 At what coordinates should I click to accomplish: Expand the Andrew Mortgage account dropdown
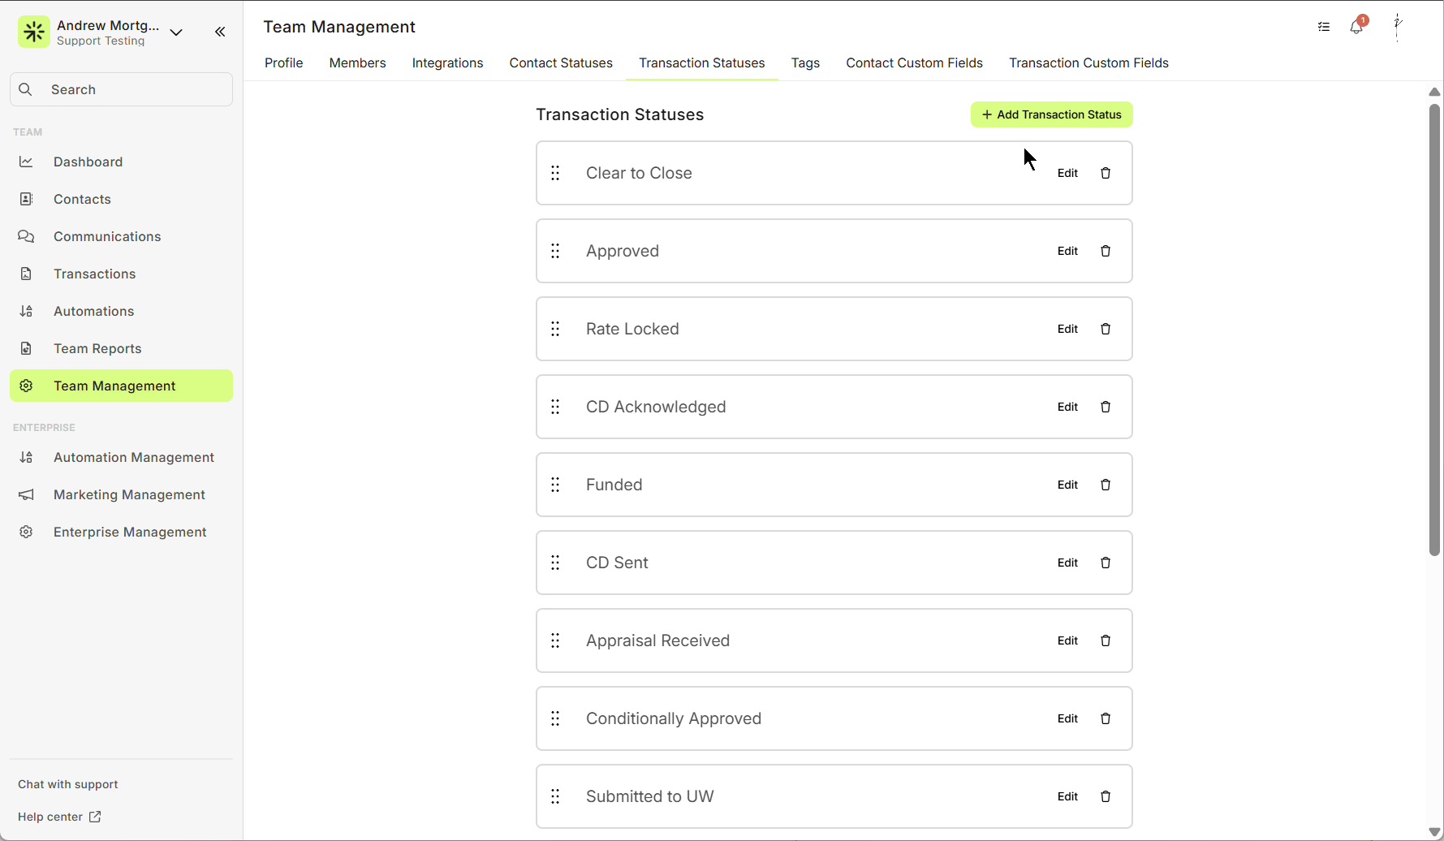click(x=176, y=32)
